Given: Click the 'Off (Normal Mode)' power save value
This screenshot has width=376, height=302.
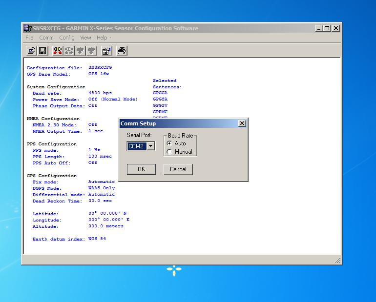Looking at the screenshot, I should [113, 99].
